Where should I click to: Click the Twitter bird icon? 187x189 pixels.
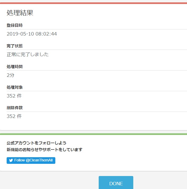(x=11, y=160)
